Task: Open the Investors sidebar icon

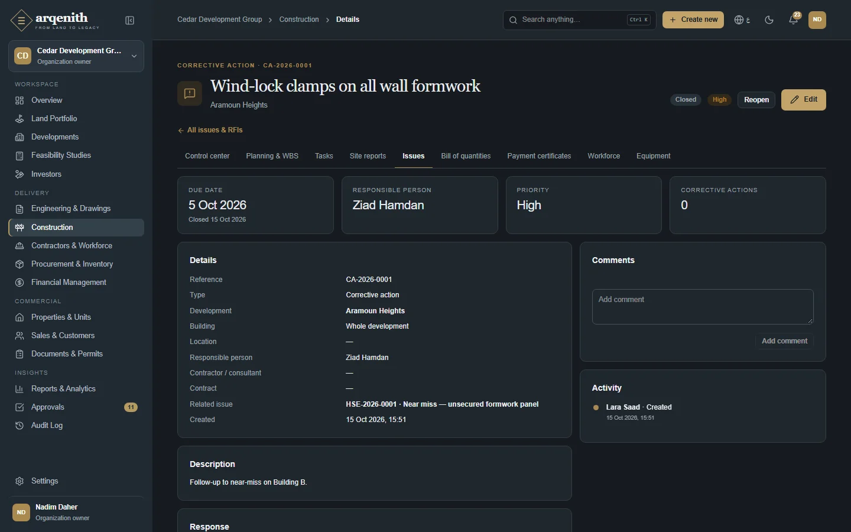Action: 20,174
